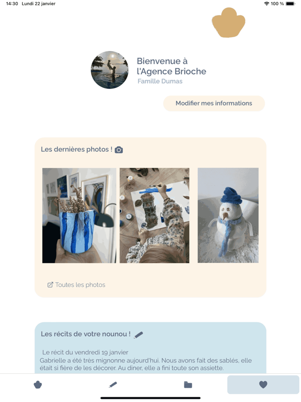The image size is (301, 402).
Task: Open the pencil stories tab in bottom bar
Action: pyautogui.click(x=113, y=385)
